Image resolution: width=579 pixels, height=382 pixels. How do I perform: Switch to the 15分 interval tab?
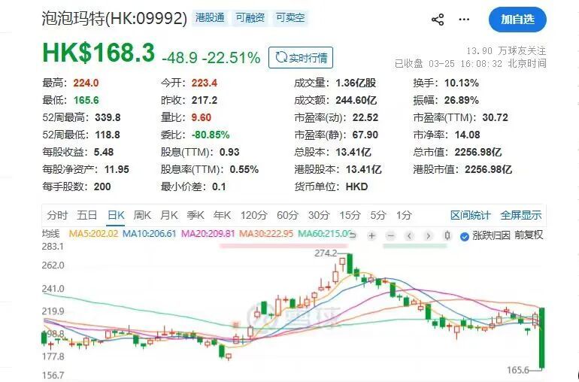(350, 214)
